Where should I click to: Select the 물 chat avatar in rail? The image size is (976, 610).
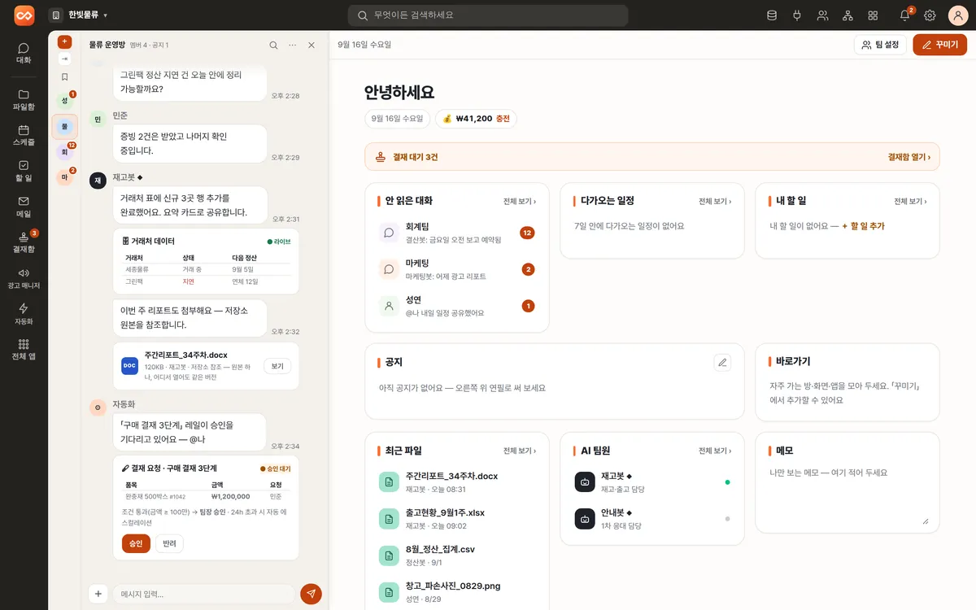click(64, 126)
